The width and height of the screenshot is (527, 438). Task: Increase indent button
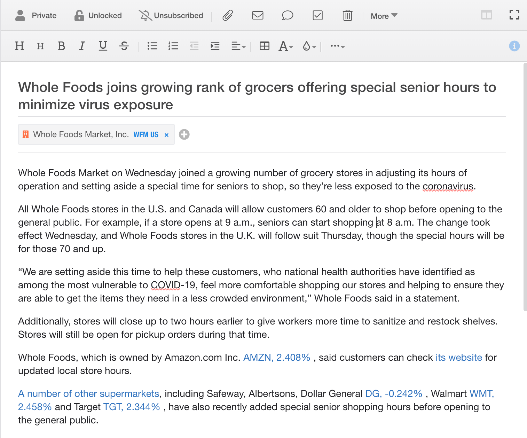(x=215, y=46)
